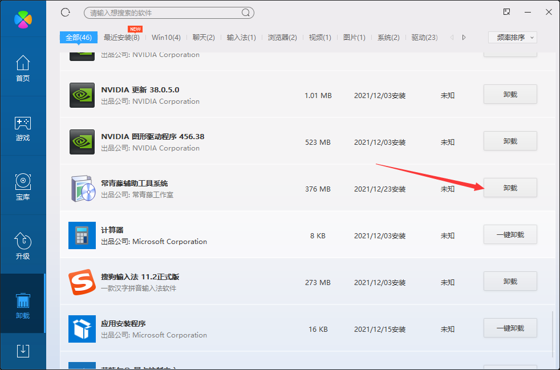Click the title NVIDIA 图形驱动程序 456.38
560x370 pixels.
tap(152, 136)
